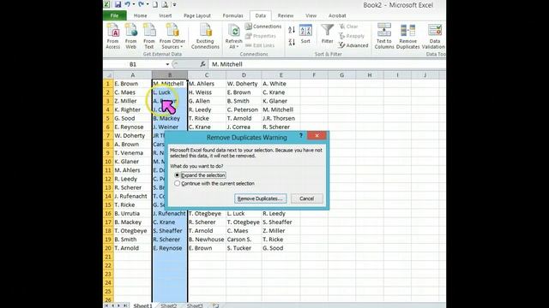Open Advanced filter options

tap(353, 45)
